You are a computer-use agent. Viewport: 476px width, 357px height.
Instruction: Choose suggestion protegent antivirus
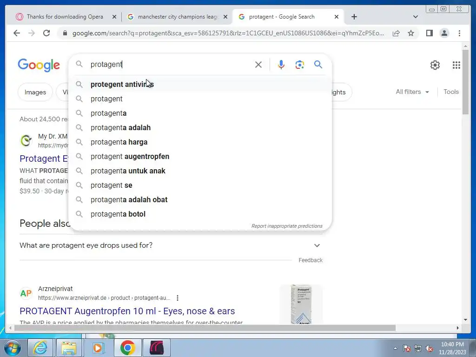coord(200,85)
